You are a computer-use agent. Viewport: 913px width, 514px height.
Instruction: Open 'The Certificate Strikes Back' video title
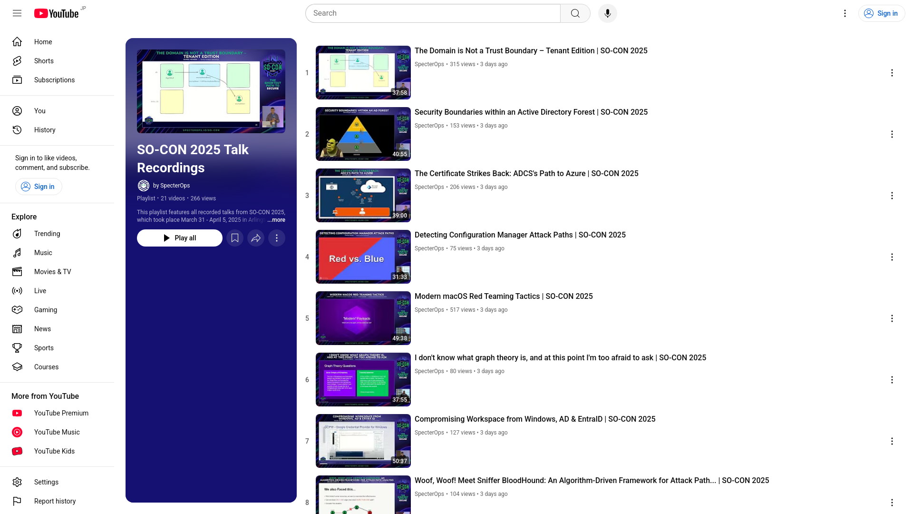tap(526, 174)
